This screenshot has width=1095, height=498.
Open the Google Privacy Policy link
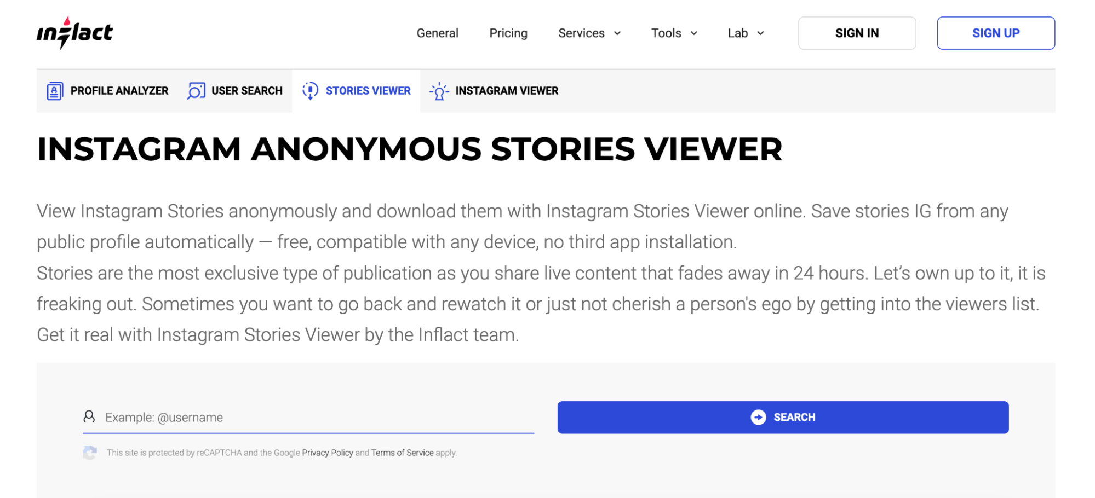(328, 453)
